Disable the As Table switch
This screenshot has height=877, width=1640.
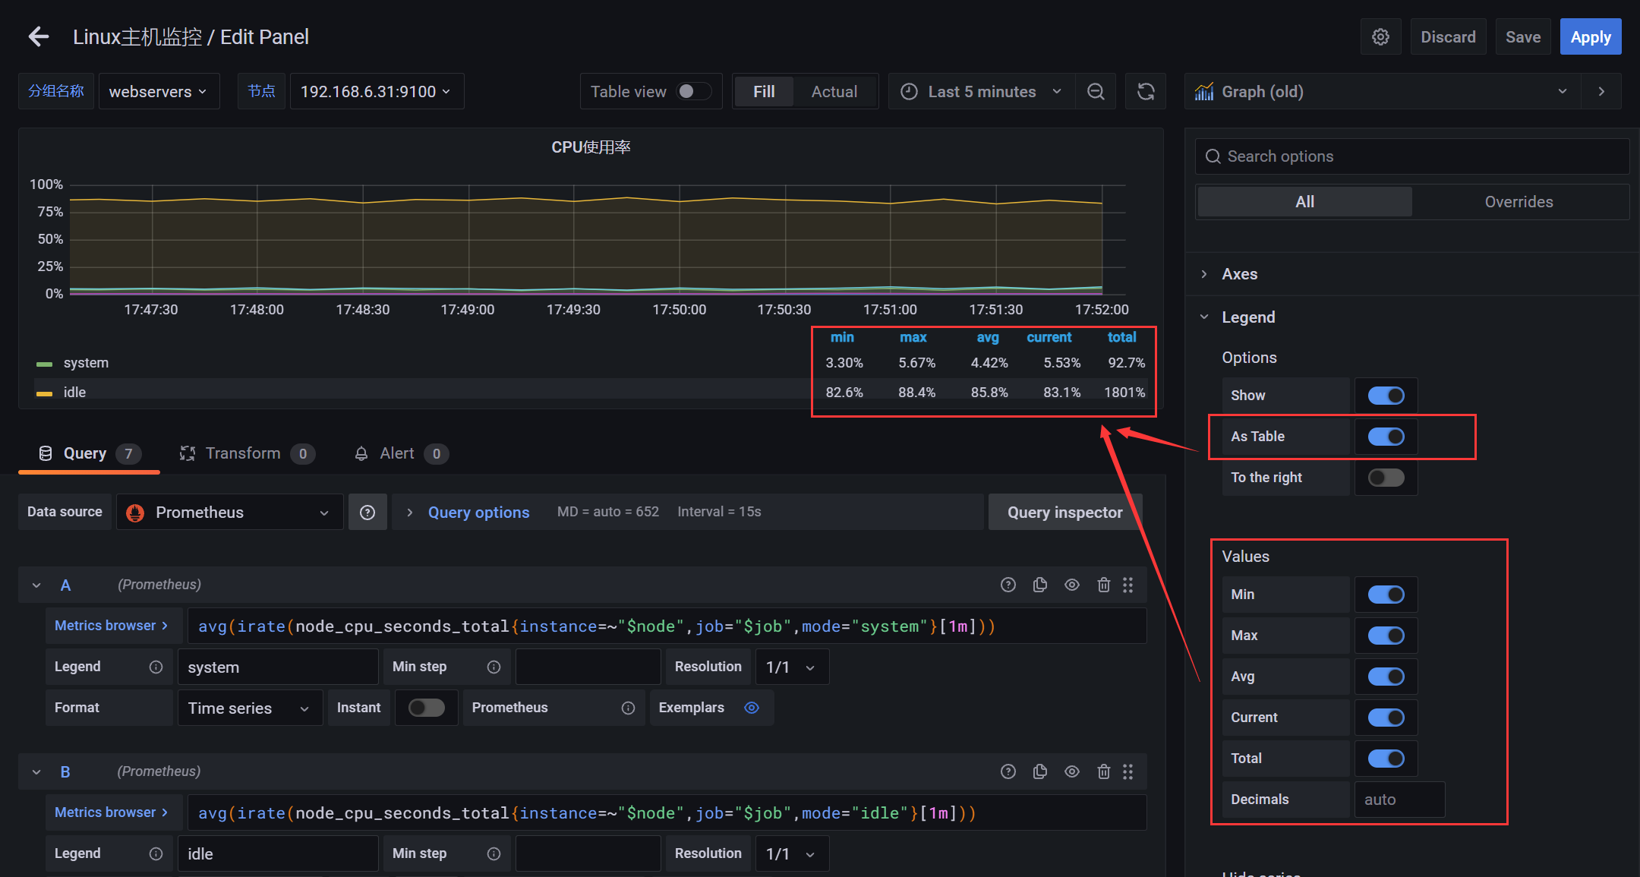point(1386,437)
